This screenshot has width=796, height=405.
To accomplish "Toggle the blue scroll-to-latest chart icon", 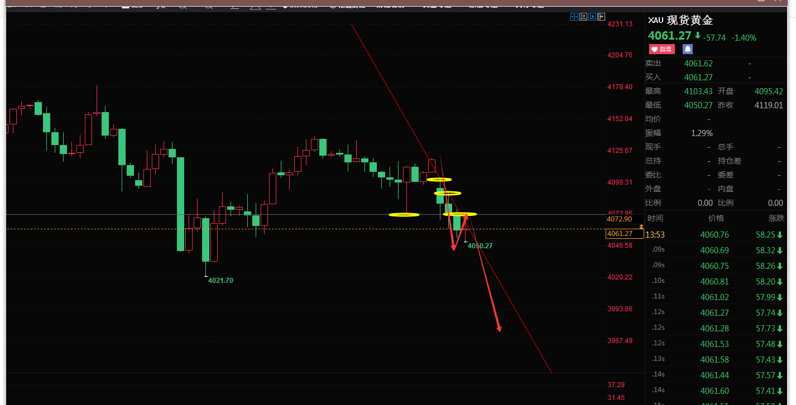I will click(x=592, y=17).
